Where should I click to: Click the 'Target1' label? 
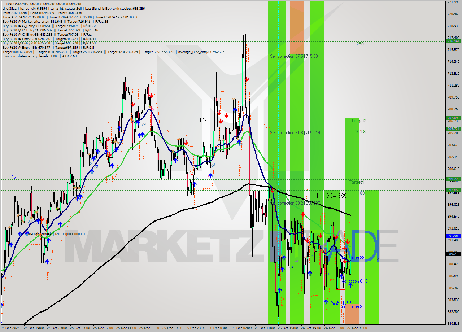tap(357, 182)
